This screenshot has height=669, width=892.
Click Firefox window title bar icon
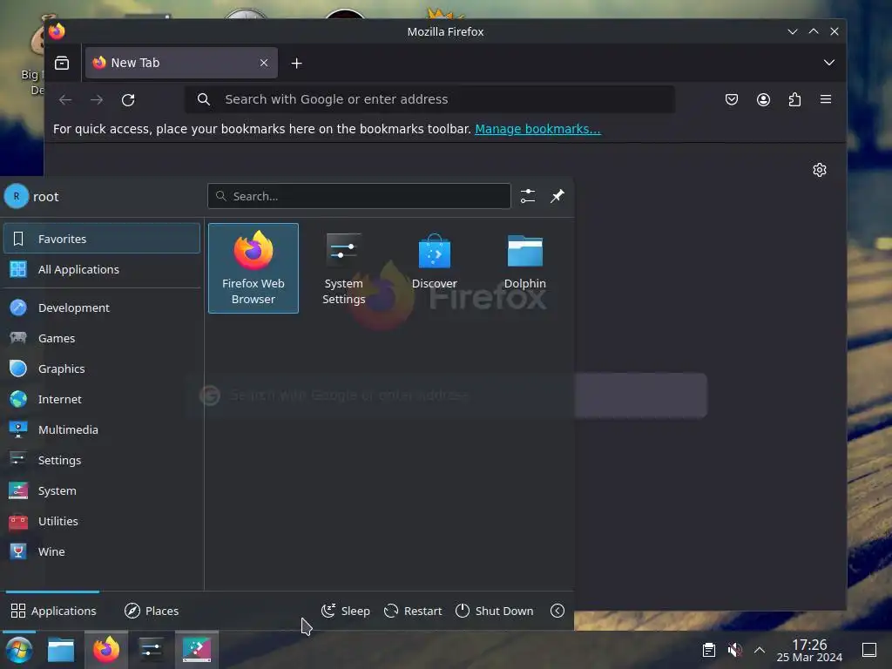tap(57, 31)
